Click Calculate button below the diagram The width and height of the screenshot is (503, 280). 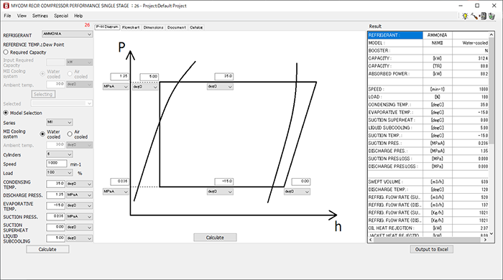[x=215, y=238]
